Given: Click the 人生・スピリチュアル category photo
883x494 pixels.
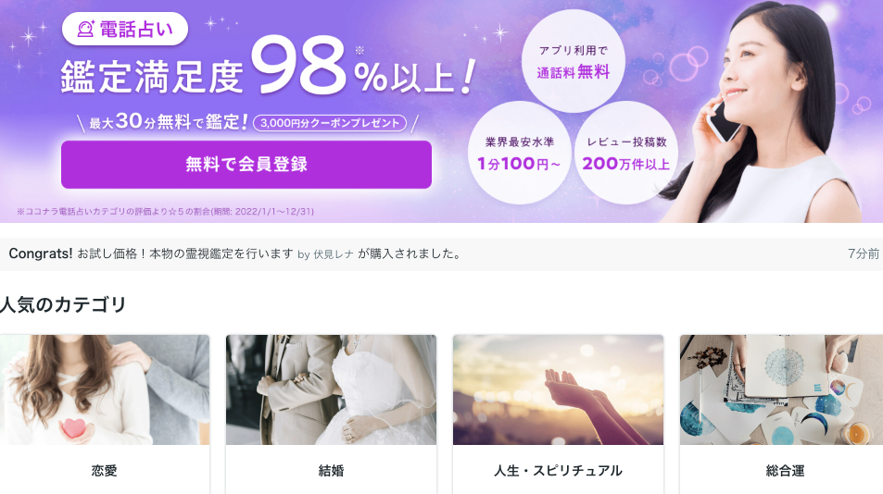Looking at the screenshot, I should coord(558,390).
